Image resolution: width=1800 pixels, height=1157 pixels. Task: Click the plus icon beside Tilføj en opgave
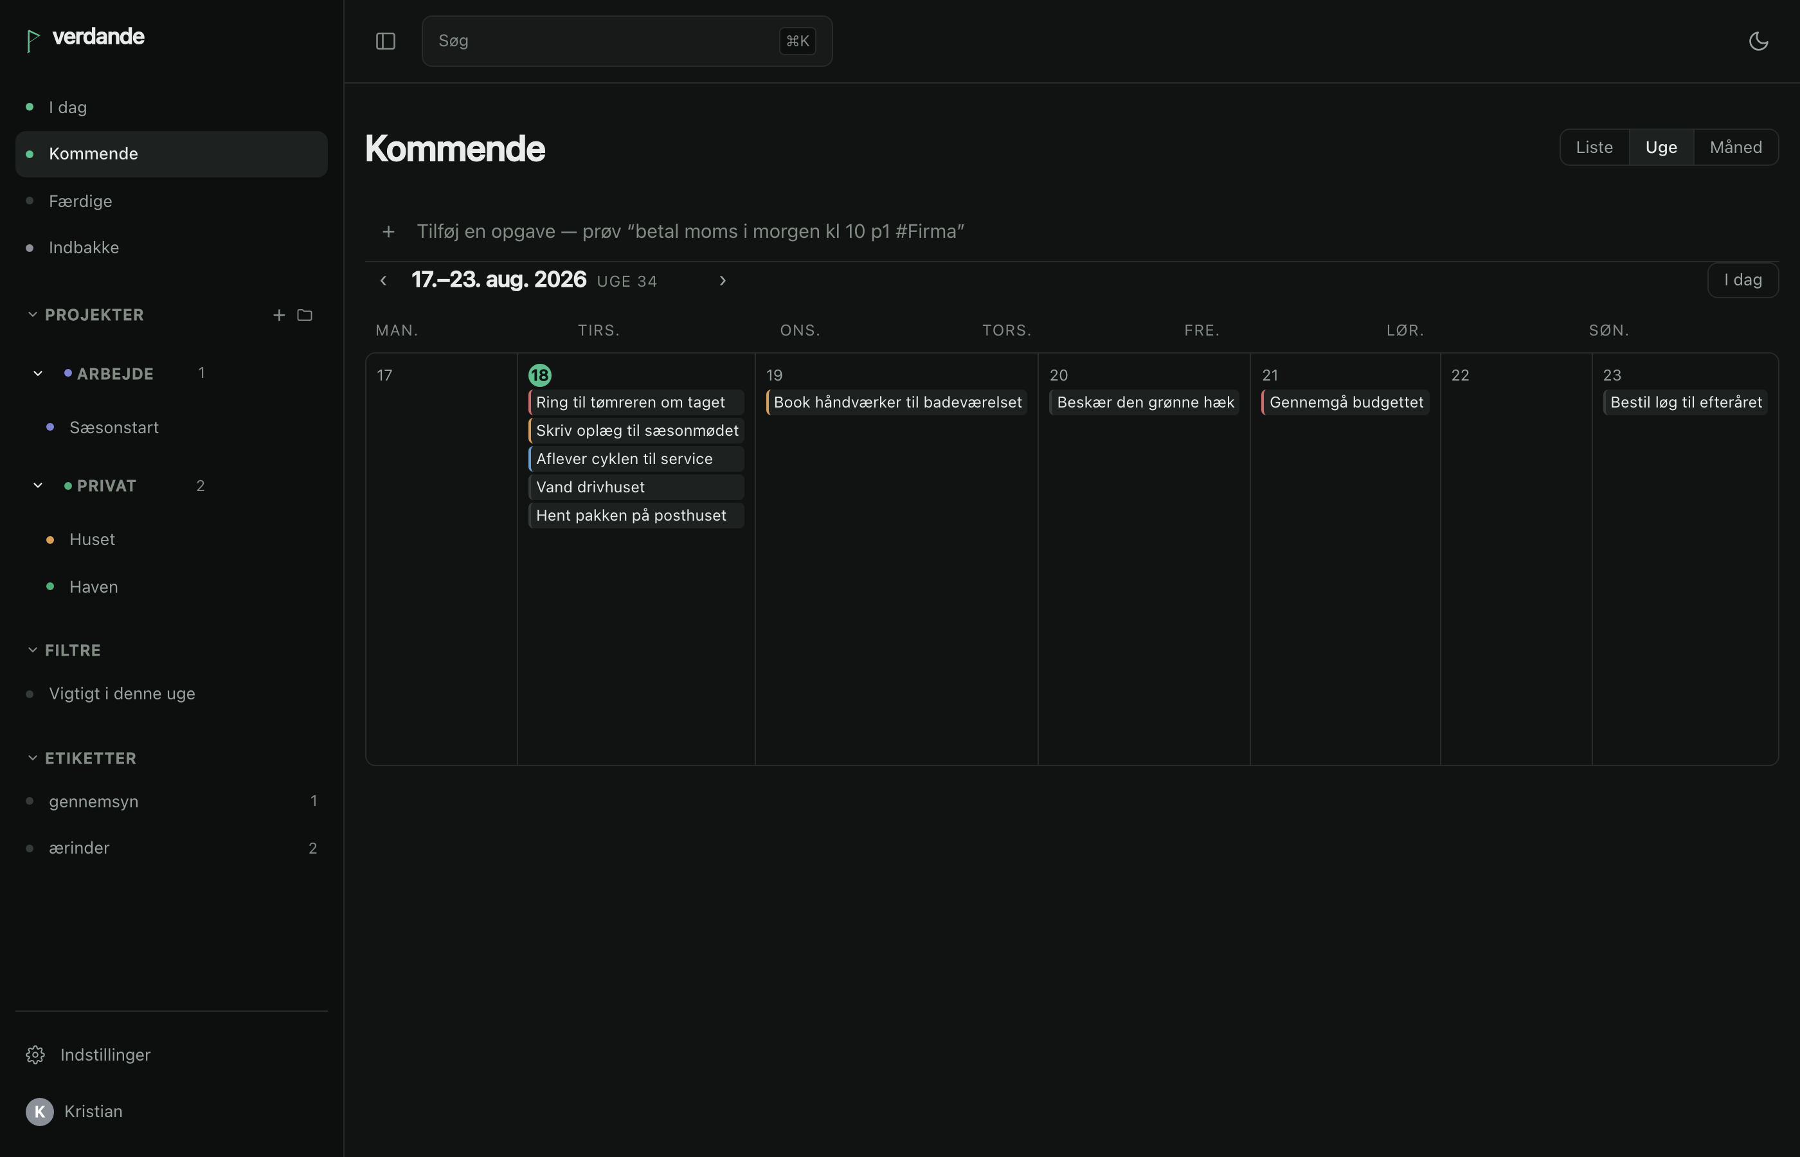coord(388,231)
